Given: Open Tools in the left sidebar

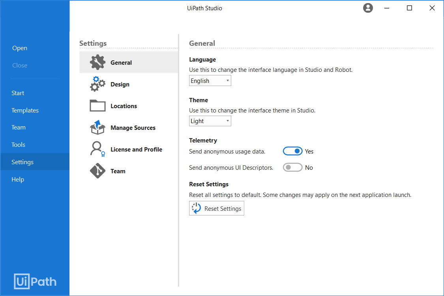Looking at the screenshot, I should (x=18, y=145).
